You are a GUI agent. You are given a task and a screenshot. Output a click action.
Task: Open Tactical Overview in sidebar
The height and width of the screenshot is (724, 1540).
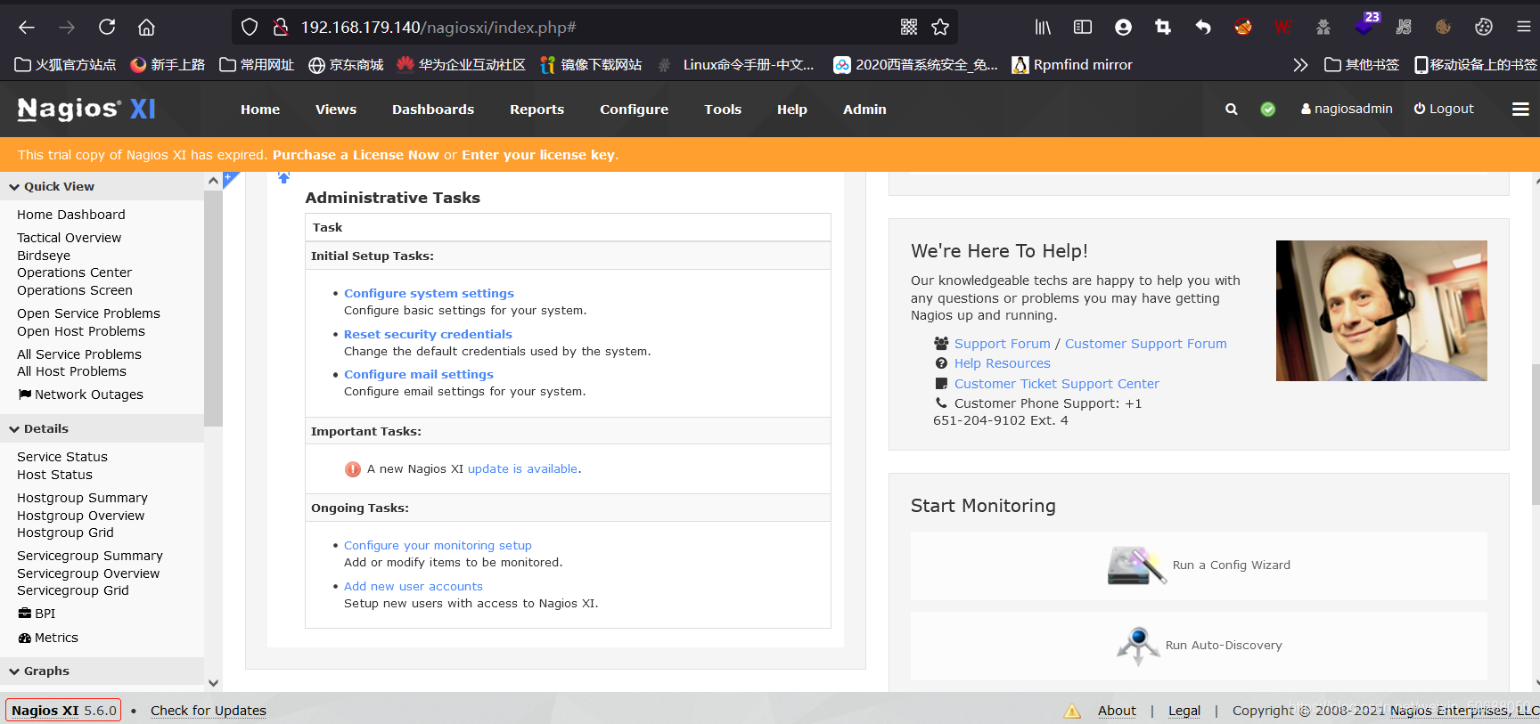[x=70, y=238]
